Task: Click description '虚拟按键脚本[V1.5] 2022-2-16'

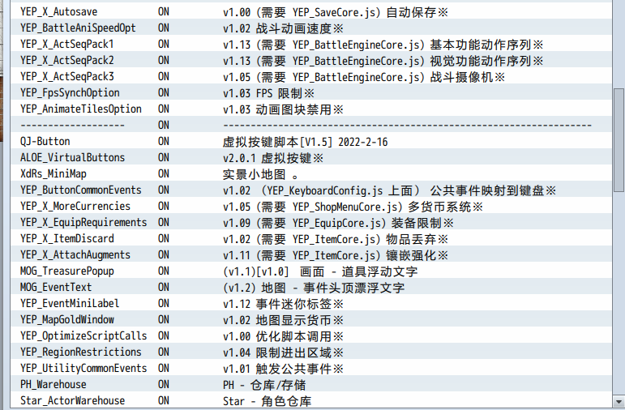Action: 305,143
